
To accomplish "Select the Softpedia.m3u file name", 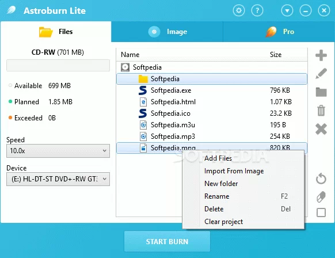I will [173, 125].
